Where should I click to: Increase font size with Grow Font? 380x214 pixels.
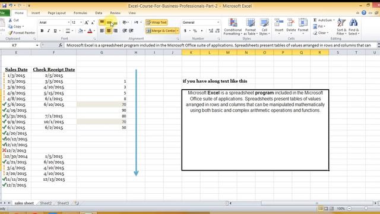87,23
